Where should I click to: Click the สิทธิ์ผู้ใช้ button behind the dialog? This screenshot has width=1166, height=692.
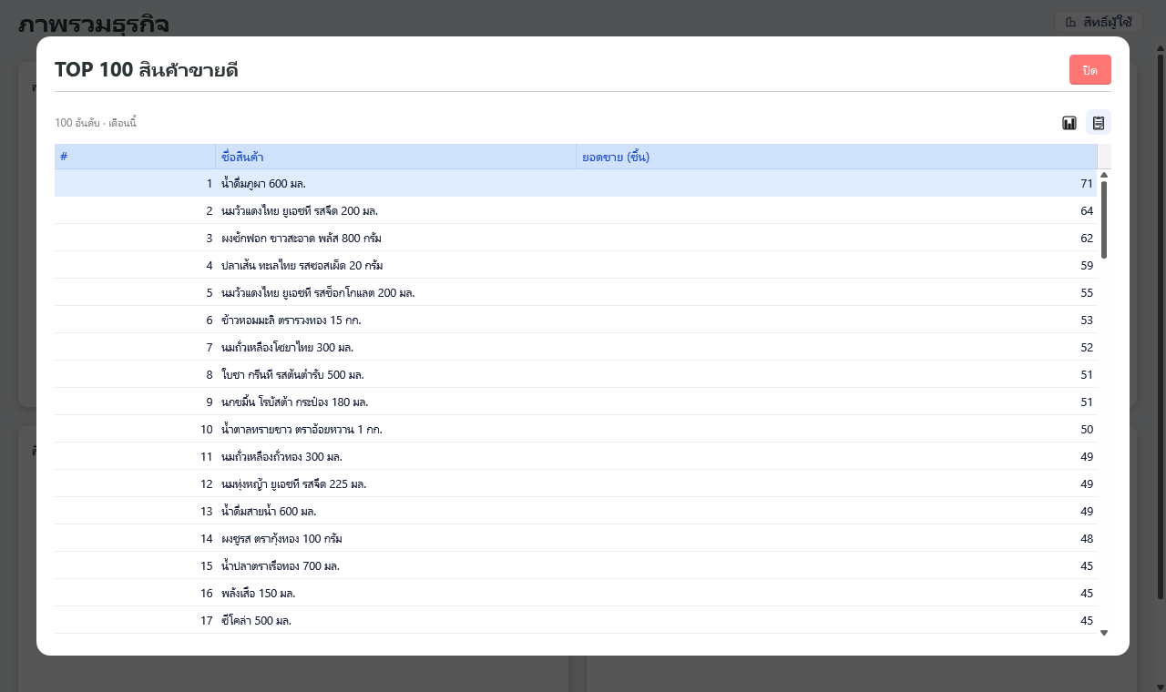point(1098,22)
